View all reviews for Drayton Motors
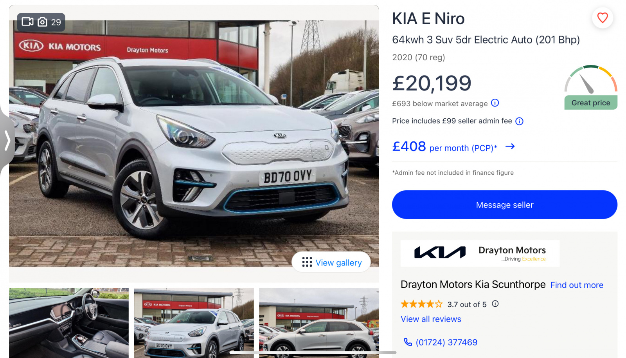Screen dimensions: 626x358 click(431, 319)
